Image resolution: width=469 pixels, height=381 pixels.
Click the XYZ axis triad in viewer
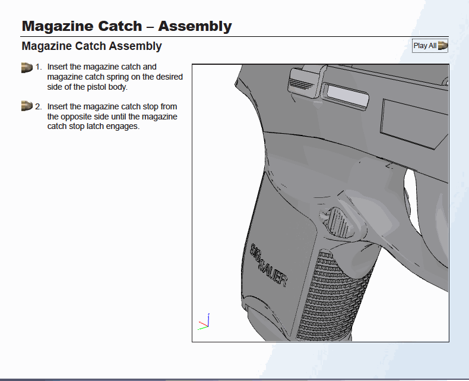coord(204,322)
